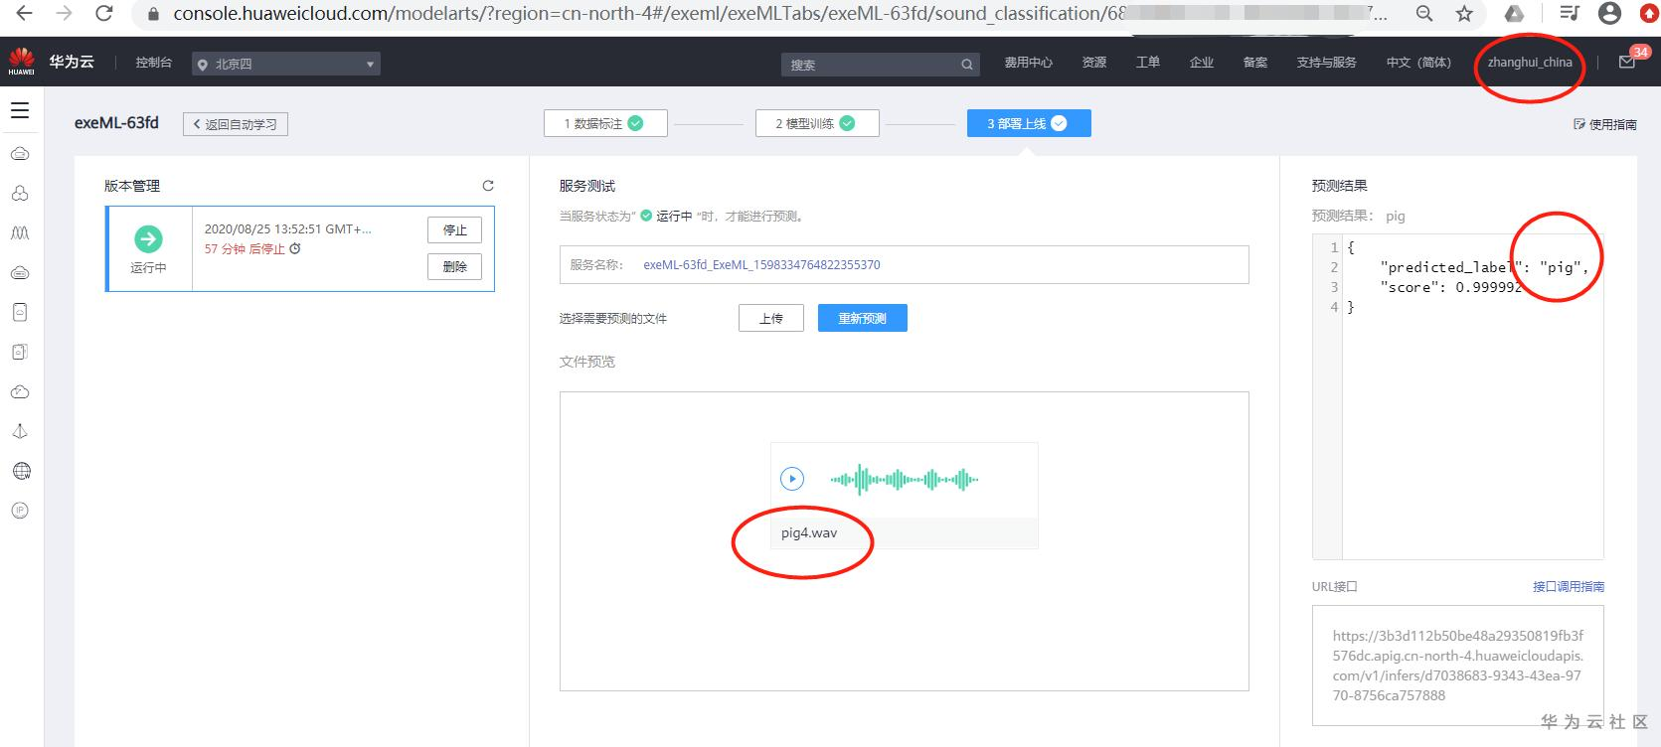Click the pyramid-shaped sidebar icon
Image resolution: width=1661 pixels, height=747 pixels.
click(20, 431)
